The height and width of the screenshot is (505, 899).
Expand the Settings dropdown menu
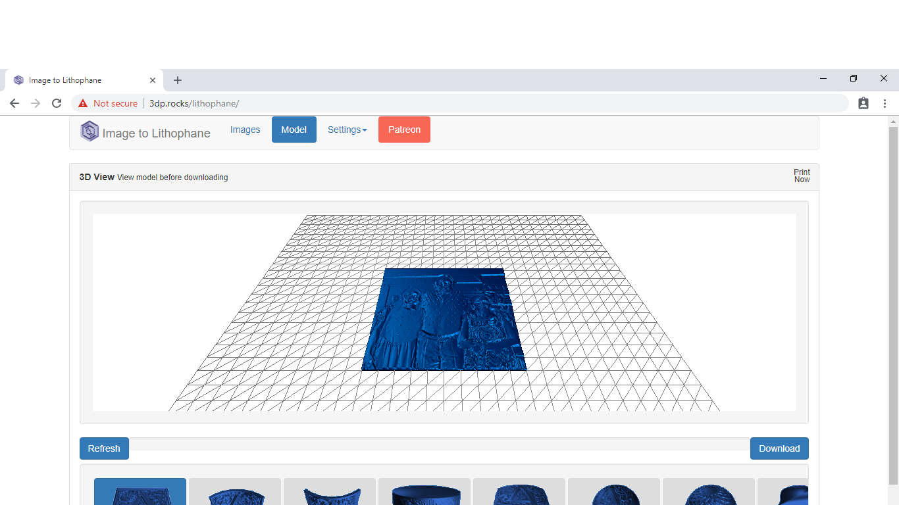(347, 130)
